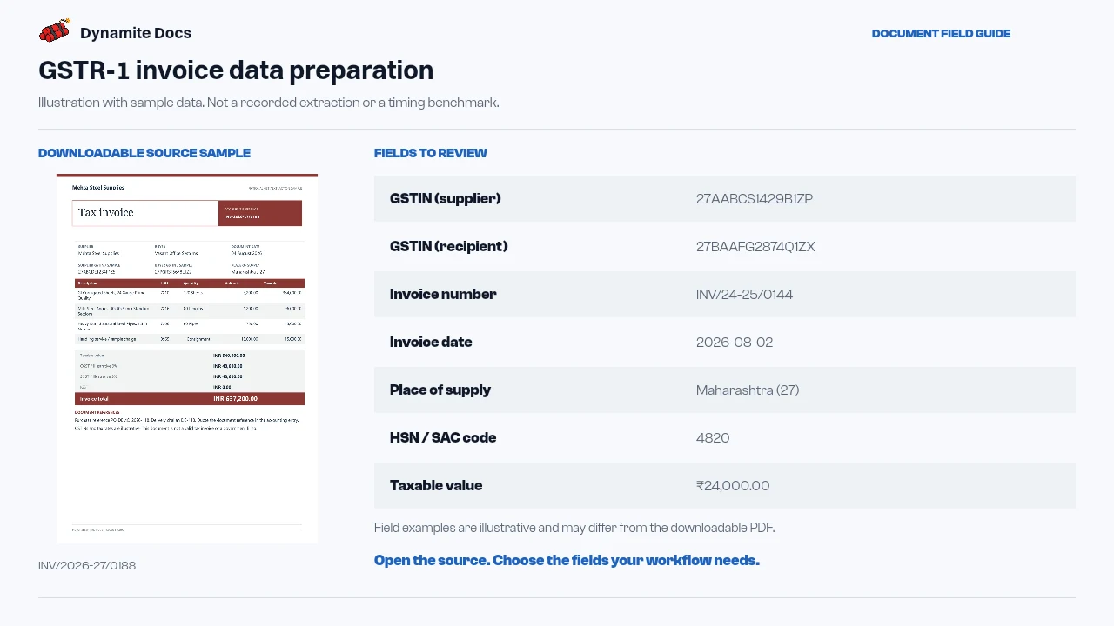Open the Tax invoice PDF thumbnail
Image resolution: width=1114 pixels, height=626 pixels.
(x=187, y=358)
